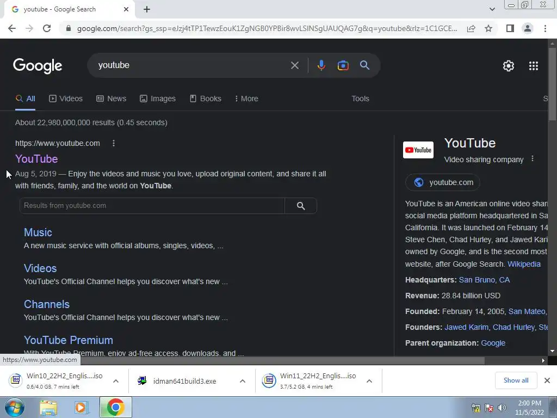Click the Chrome profile avatar icon

(x=528, y=28)
